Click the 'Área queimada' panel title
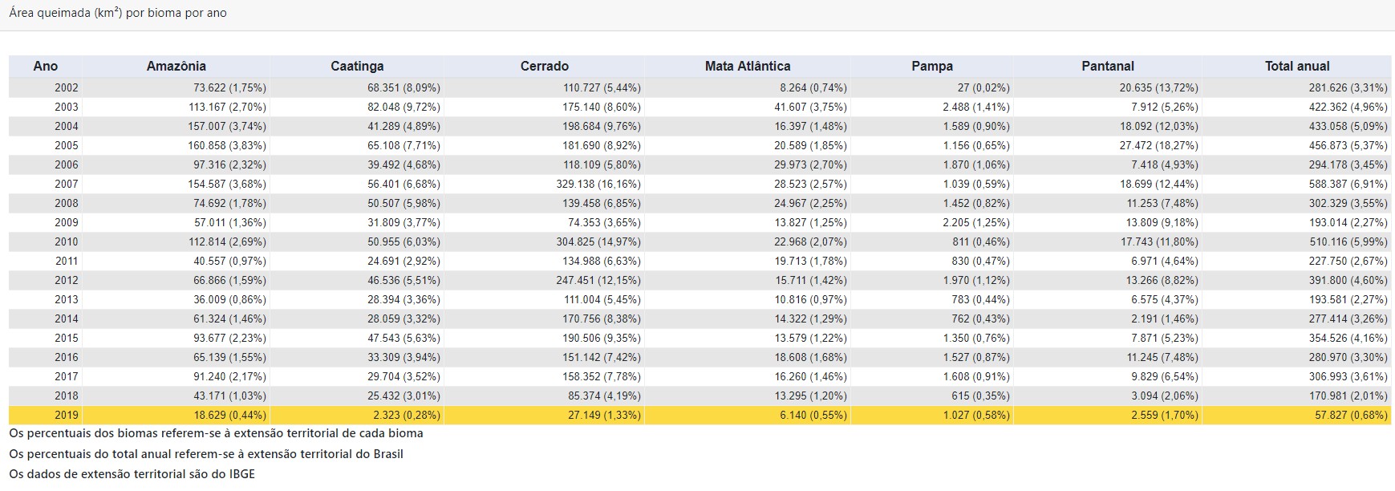This screenshot has width=1395, height=491. 118,13
